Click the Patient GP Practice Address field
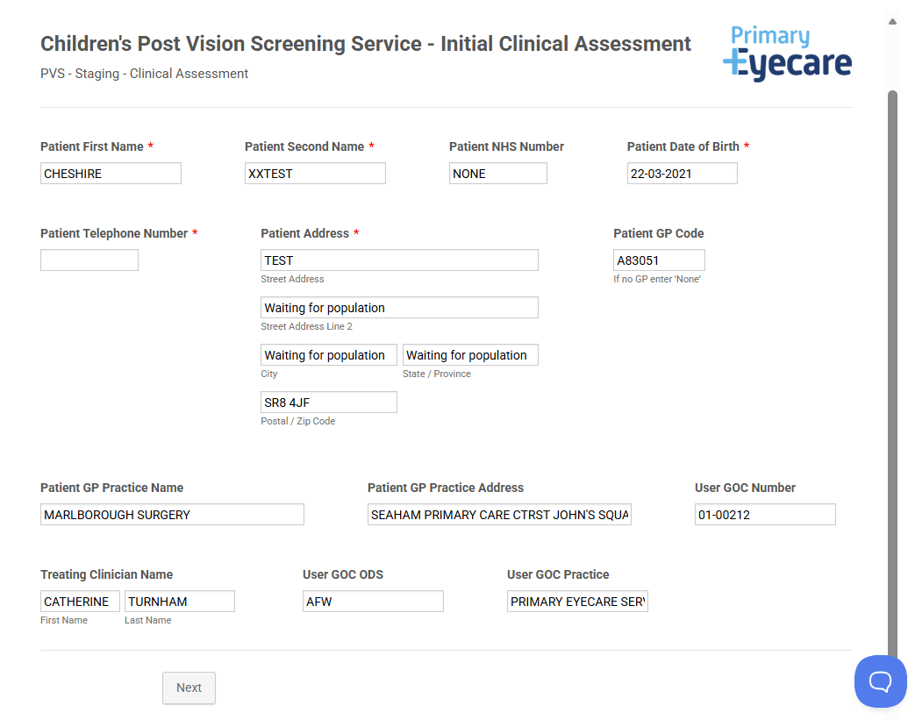Screen dimensions: 908x720 (x=499, y=515)
